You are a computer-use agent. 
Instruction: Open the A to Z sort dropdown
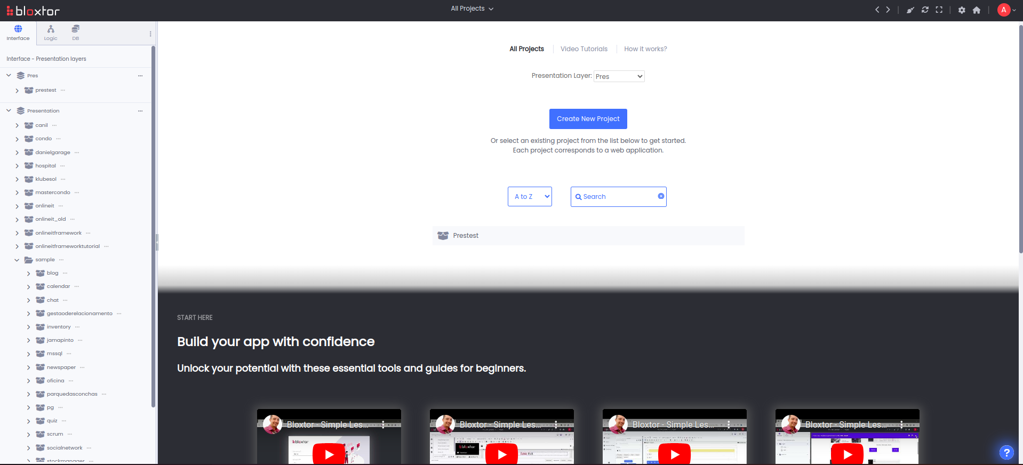530,197
